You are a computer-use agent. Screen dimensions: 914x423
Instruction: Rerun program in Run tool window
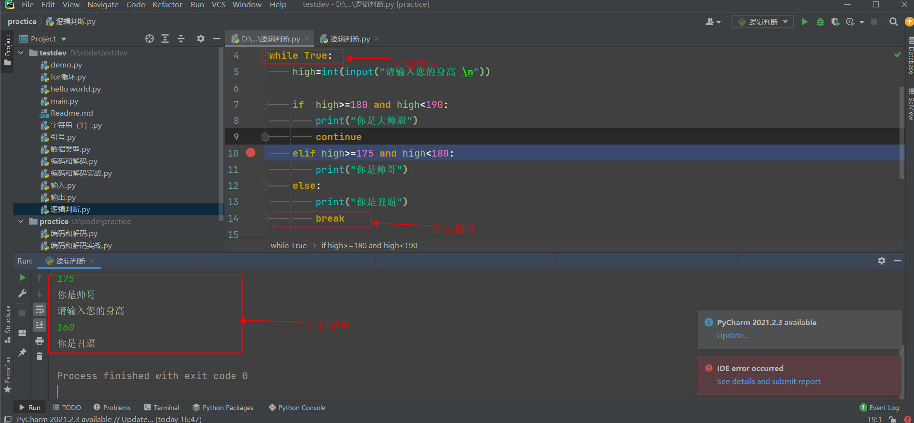click(x=22, y=278)
